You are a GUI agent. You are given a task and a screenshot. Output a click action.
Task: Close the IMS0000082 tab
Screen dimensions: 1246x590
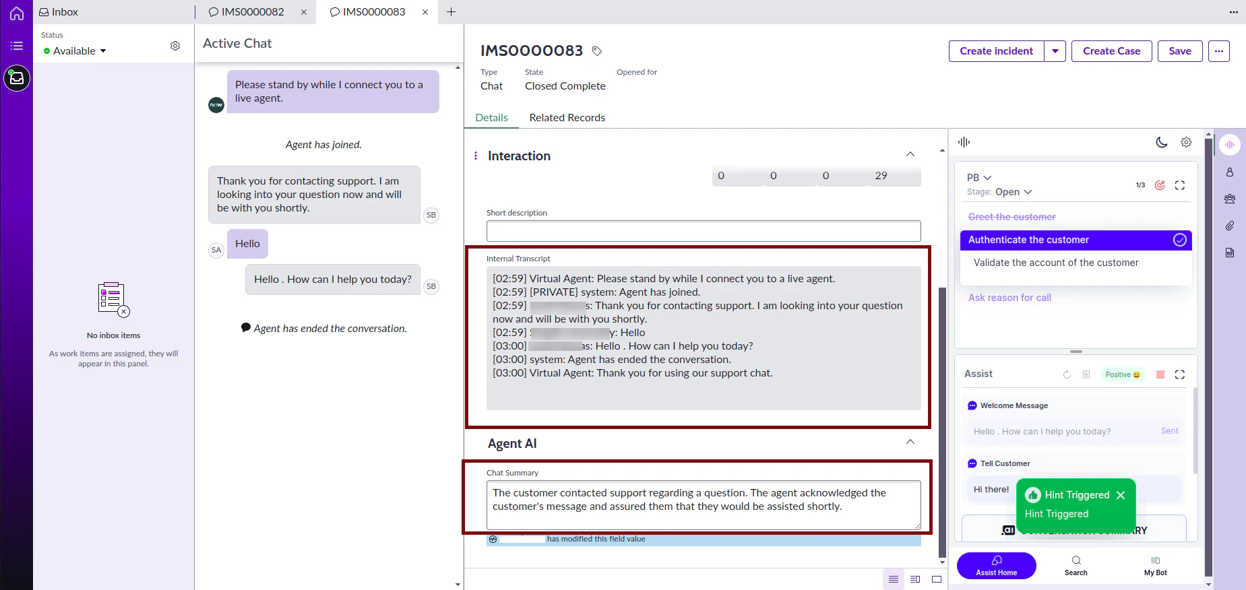pyautogui.click(x=304, y=12)
